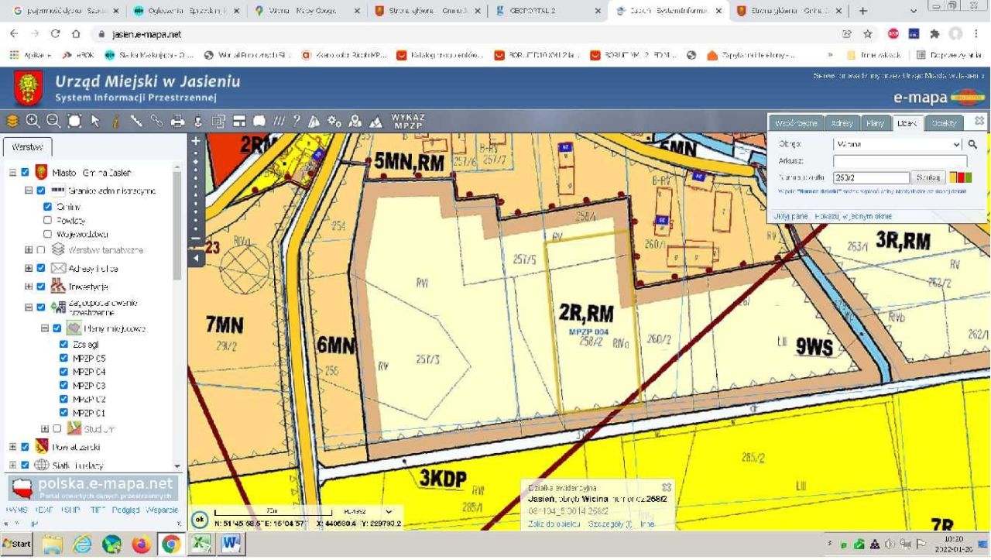Collapse the Plany miejscowe tree node

(x=45, y=328)
